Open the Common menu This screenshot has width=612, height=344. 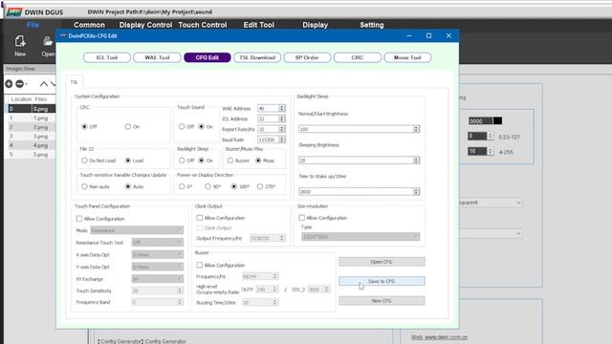point(89,25)
